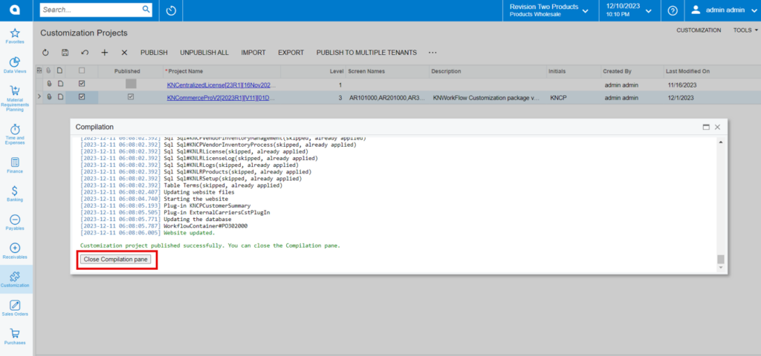Open the Payables workspace

click(15, 222)
